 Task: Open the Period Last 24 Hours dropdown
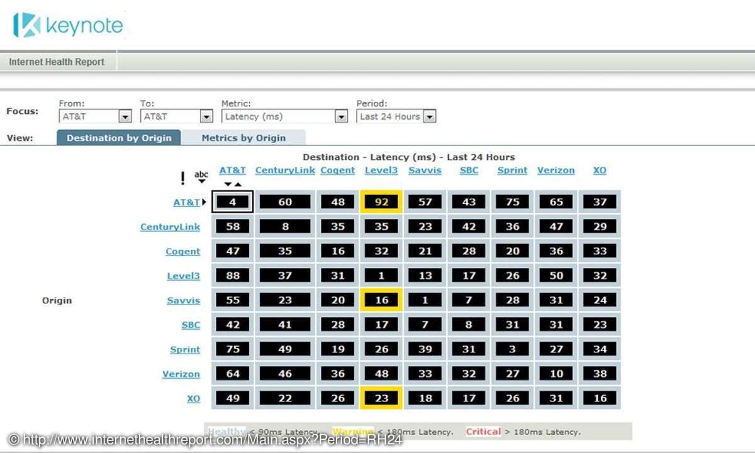[x=429, y=116]
